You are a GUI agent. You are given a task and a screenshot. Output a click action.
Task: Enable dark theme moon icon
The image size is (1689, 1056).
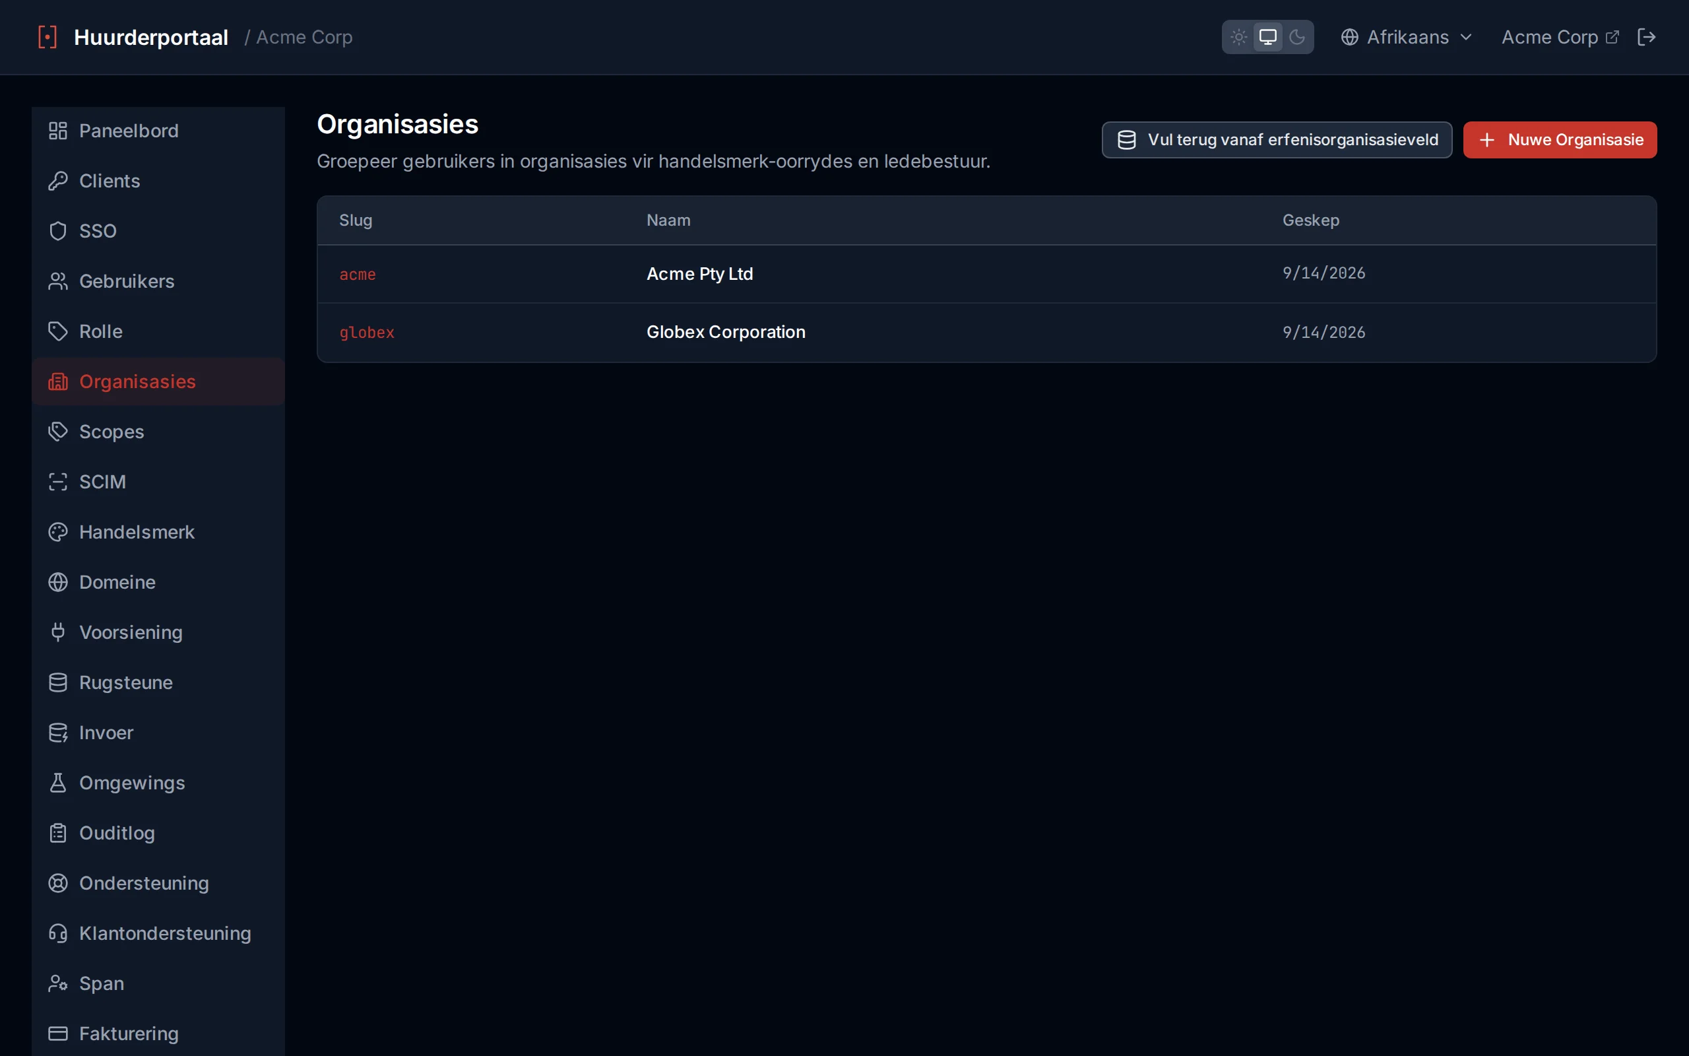[1296, 37]
